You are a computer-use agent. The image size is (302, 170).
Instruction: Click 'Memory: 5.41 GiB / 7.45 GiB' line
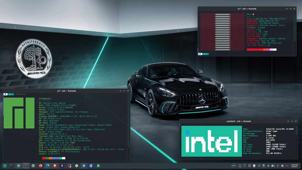point(58,143)
